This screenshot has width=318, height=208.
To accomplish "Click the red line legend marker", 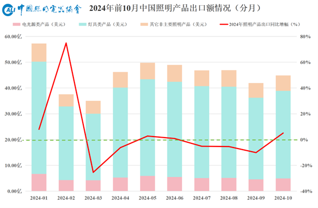I will point(224,25).
